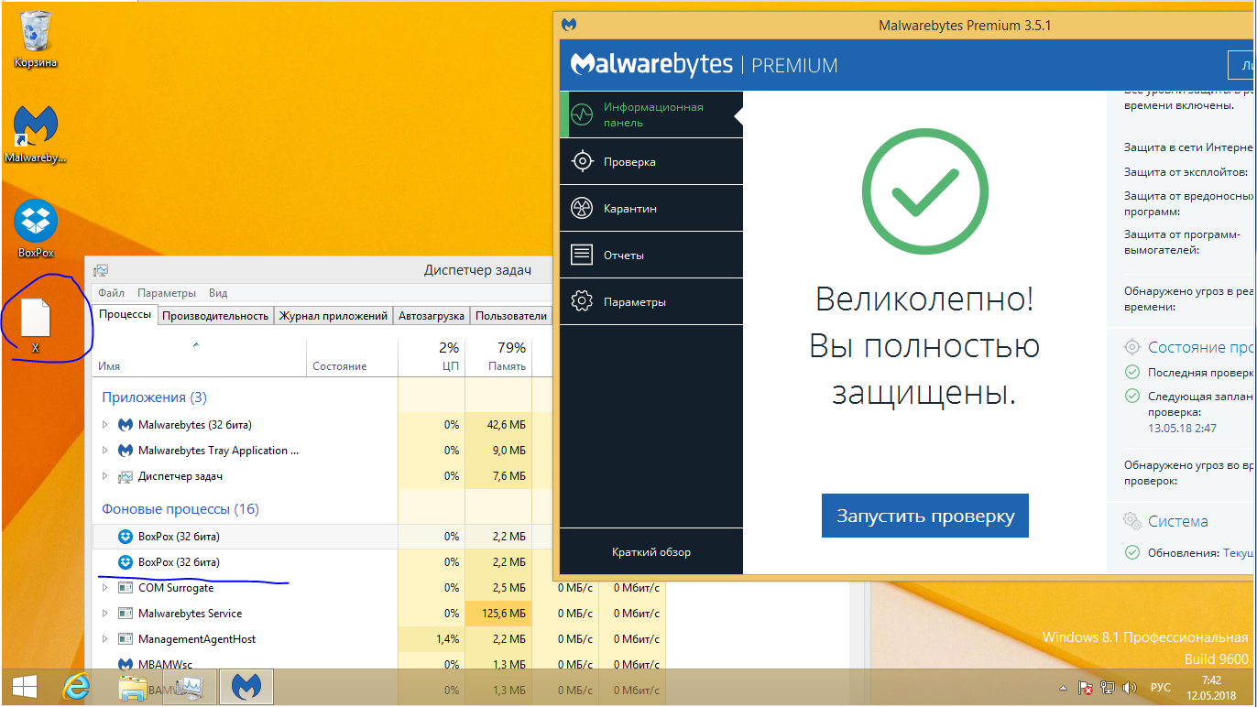The height and width of the screenshot is (707, 1257).
Task: Expand the COM Surrogate process row
Action: pos(104,588)
